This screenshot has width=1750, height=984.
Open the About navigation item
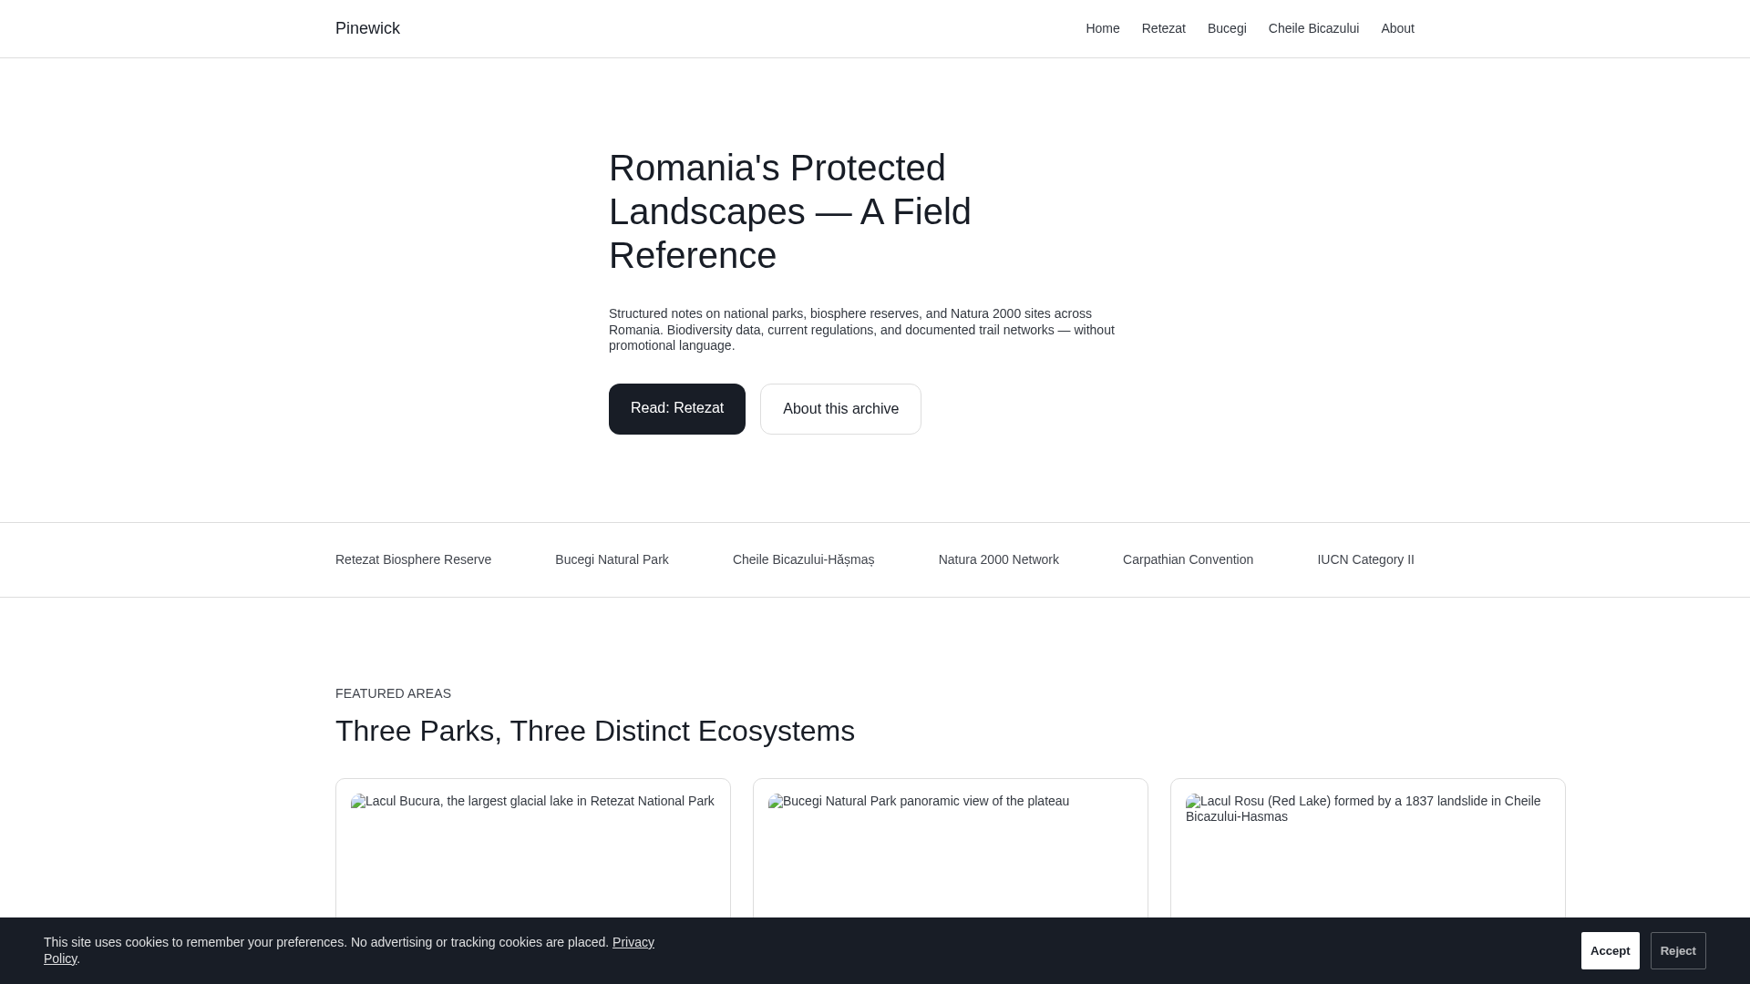click(x=1397, y=28)
